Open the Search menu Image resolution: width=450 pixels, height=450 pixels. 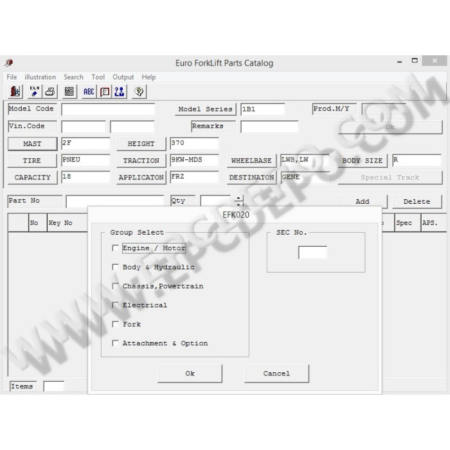73,77
